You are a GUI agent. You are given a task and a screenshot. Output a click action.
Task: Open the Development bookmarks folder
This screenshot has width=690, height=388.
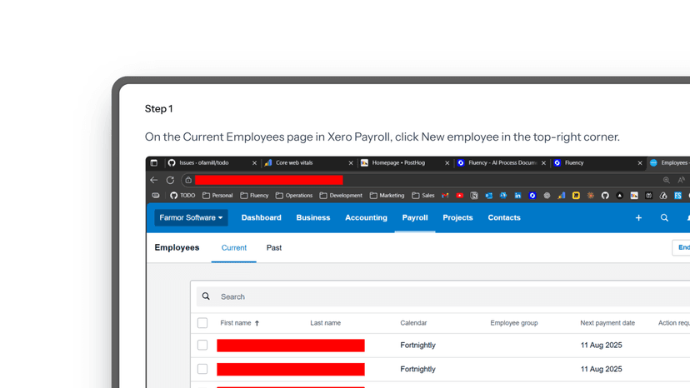341,196
